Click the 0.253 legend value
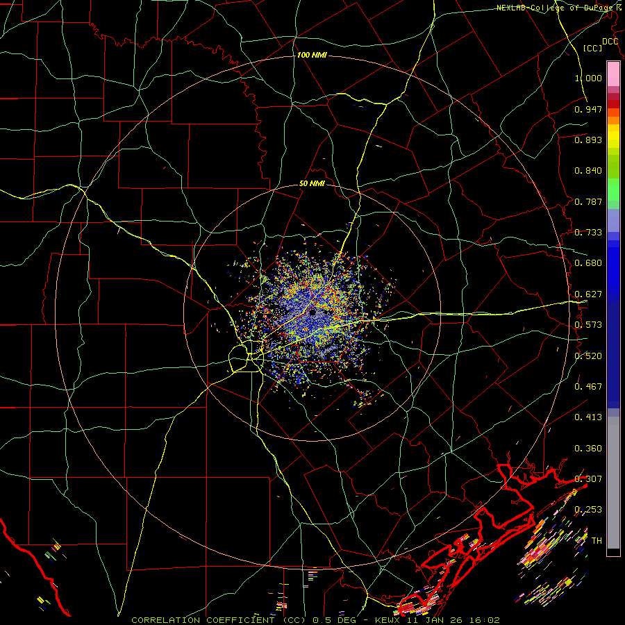625x625 pixels. pos(588,510)
